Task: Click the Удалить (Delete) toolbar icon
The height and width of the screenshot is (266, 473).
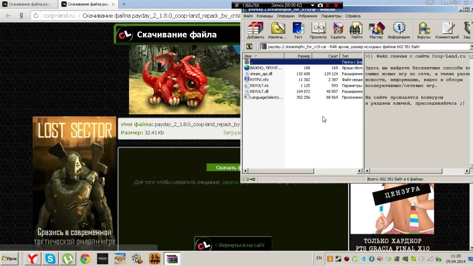Action: pos(338,31)
